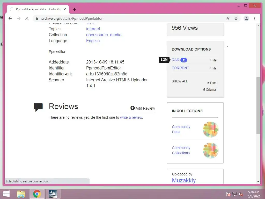
Task: Open the Community Data collection link
Action: click(x=181, y=129)
